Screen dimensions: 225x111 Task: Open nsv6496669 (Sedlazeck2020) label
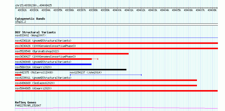coord(35,83)
